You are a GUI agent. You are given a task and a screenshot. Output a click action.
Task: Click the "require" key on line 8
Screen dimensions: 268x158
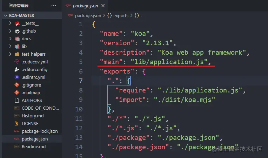pyautogui.click(x=132, y=90)
